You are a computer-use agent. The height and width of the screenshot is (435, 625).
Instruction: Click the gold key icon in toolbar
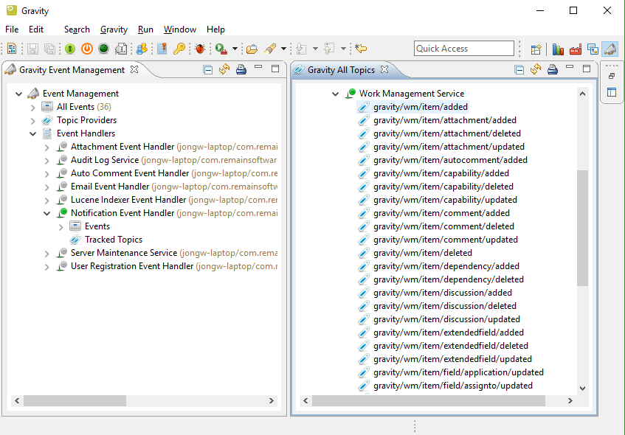[x=179, y=49]
